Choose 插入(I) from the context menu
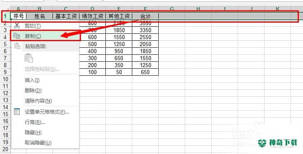This screenshot has height=154, width=303. click(x=32, y=80)
